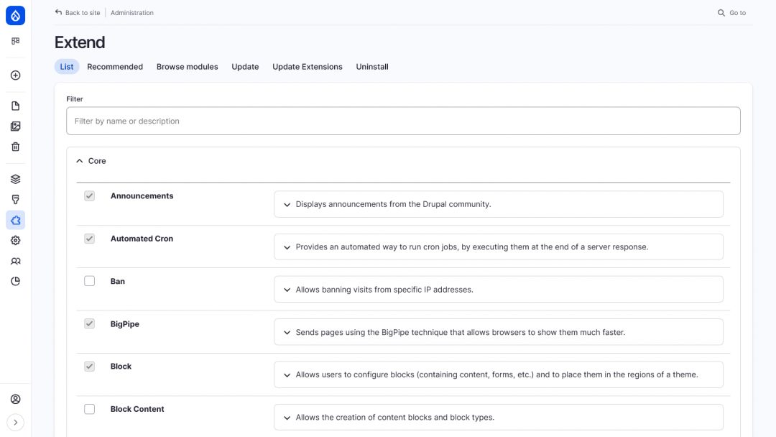This screenshot has width=776, height=437.
Task: Switch to the Uninstall tab
Action: (x=372, y=67)
